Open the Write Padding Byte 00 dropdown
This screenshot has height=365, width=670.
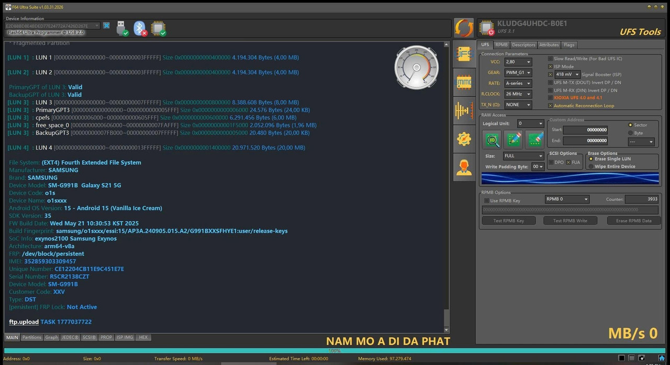538,166
